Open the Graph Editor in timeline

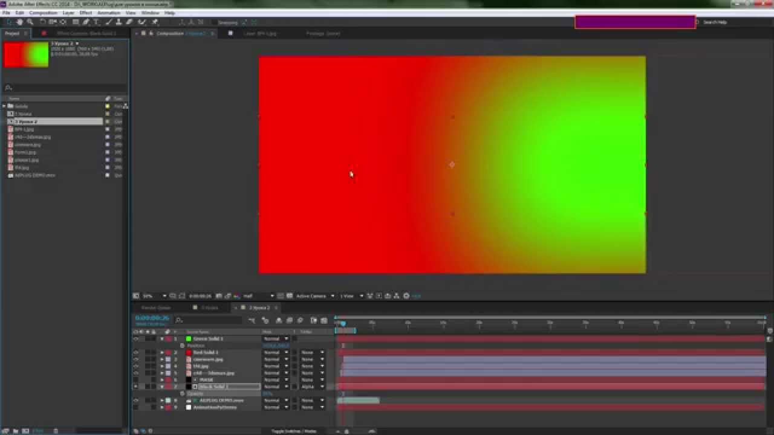click(x=324, y=320)
